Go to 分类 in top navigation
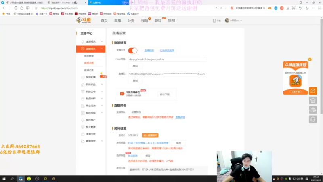This screenshot has height=182, width=323. [131, 21]
